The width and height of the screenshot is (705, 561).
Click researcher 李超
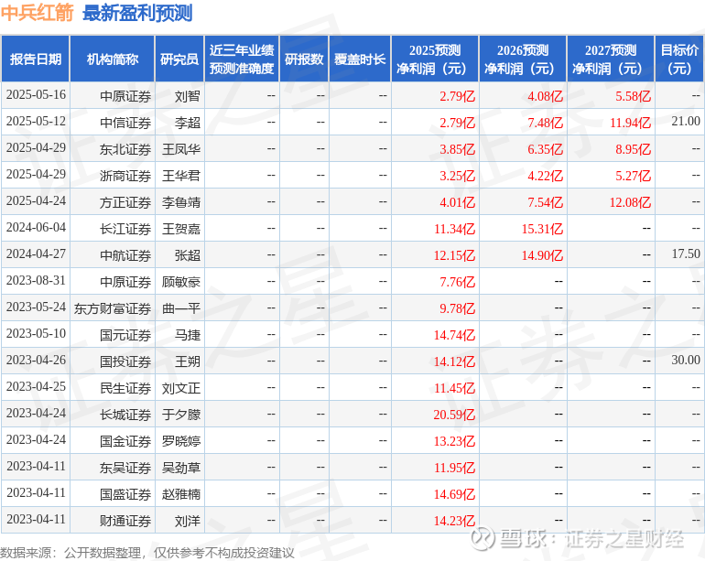pos(188,123)
